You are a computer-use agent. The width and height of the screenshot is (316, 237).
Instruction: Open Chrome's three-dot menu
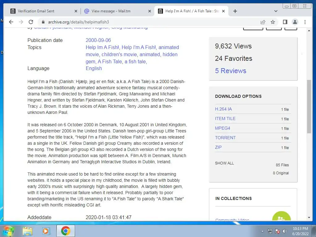pos(305,22)
